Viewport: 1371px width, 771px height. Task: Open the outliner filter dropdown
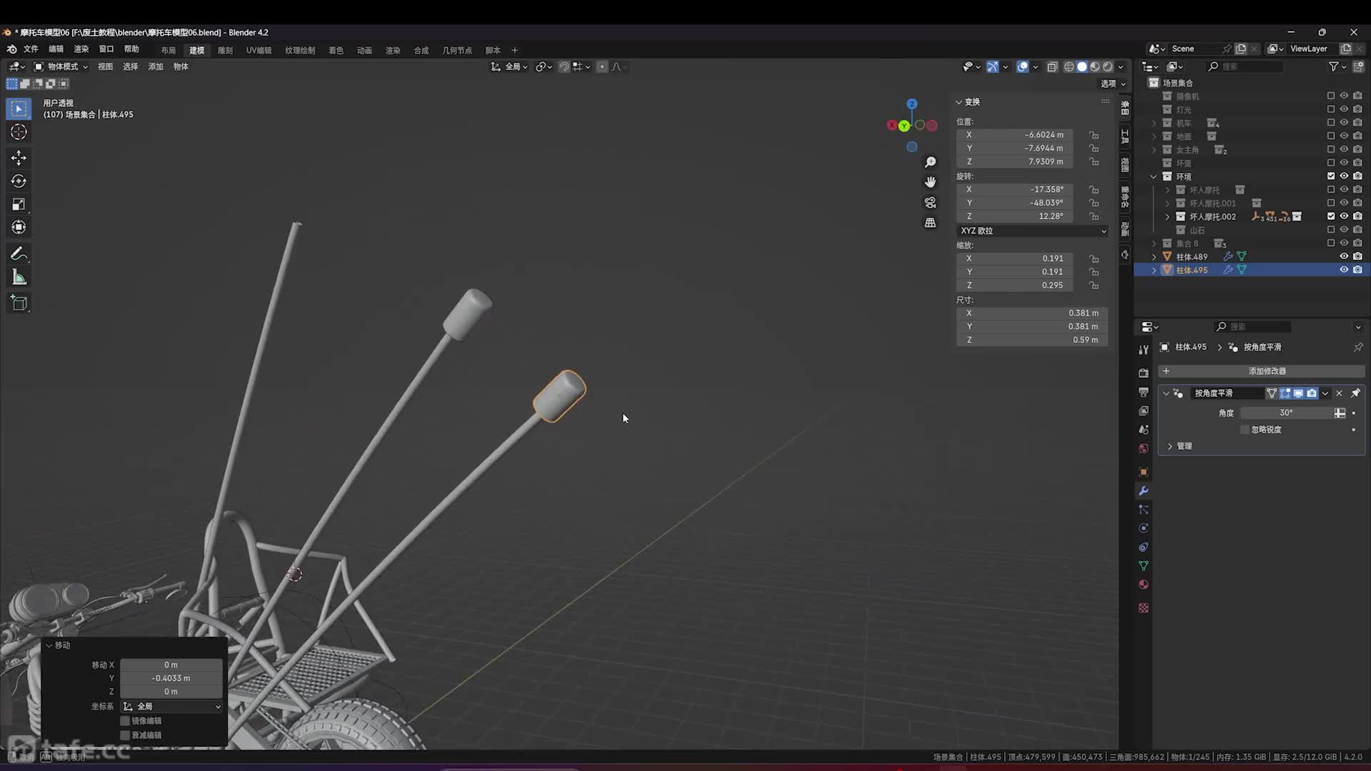(x=1337, y=66)
